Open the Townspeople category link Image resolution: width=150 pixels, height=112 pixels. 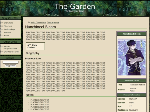pyautogui.click(x=53, y=22)
